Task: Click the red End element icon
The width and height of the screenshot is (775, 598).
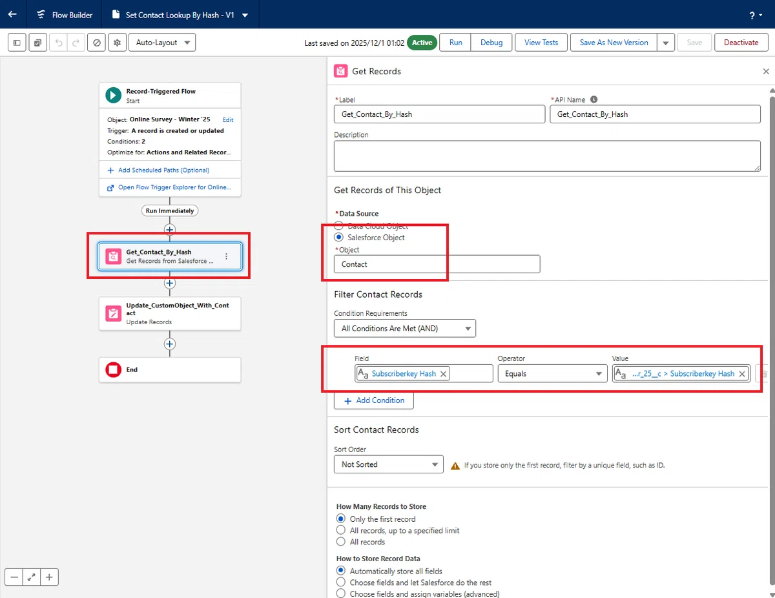Action: [113, 370]
